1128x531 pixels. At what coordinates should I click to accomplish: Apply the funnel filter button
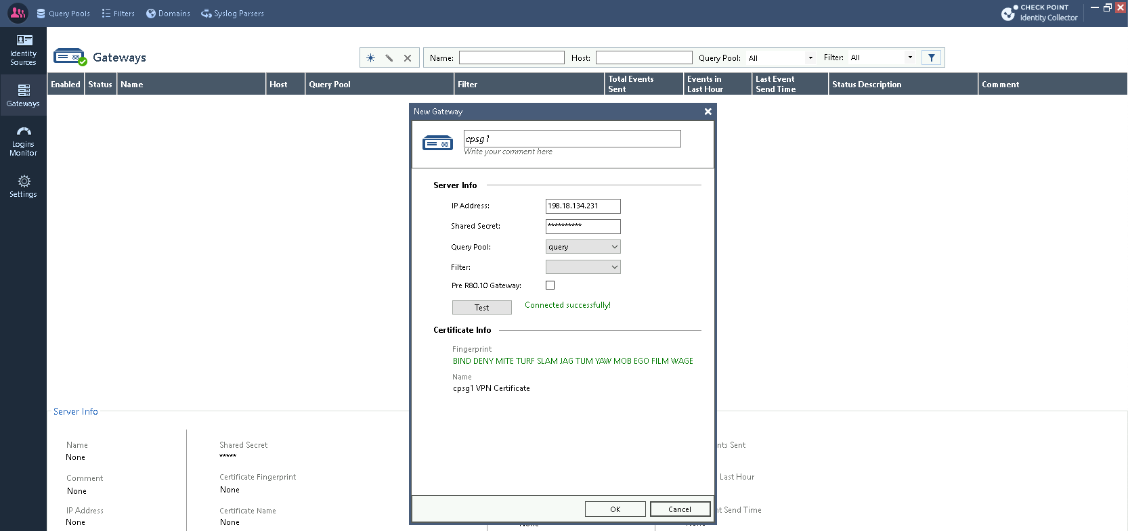point(931,58)
